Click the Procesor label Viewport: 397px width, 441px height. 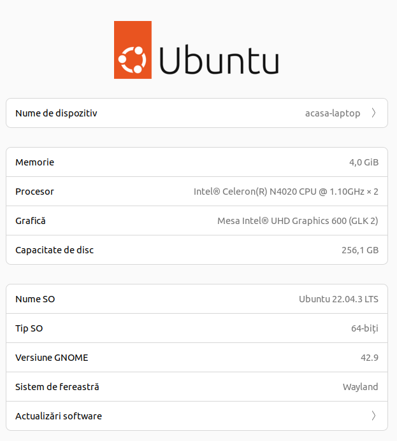pyautogui.click(x=34, y=192)
